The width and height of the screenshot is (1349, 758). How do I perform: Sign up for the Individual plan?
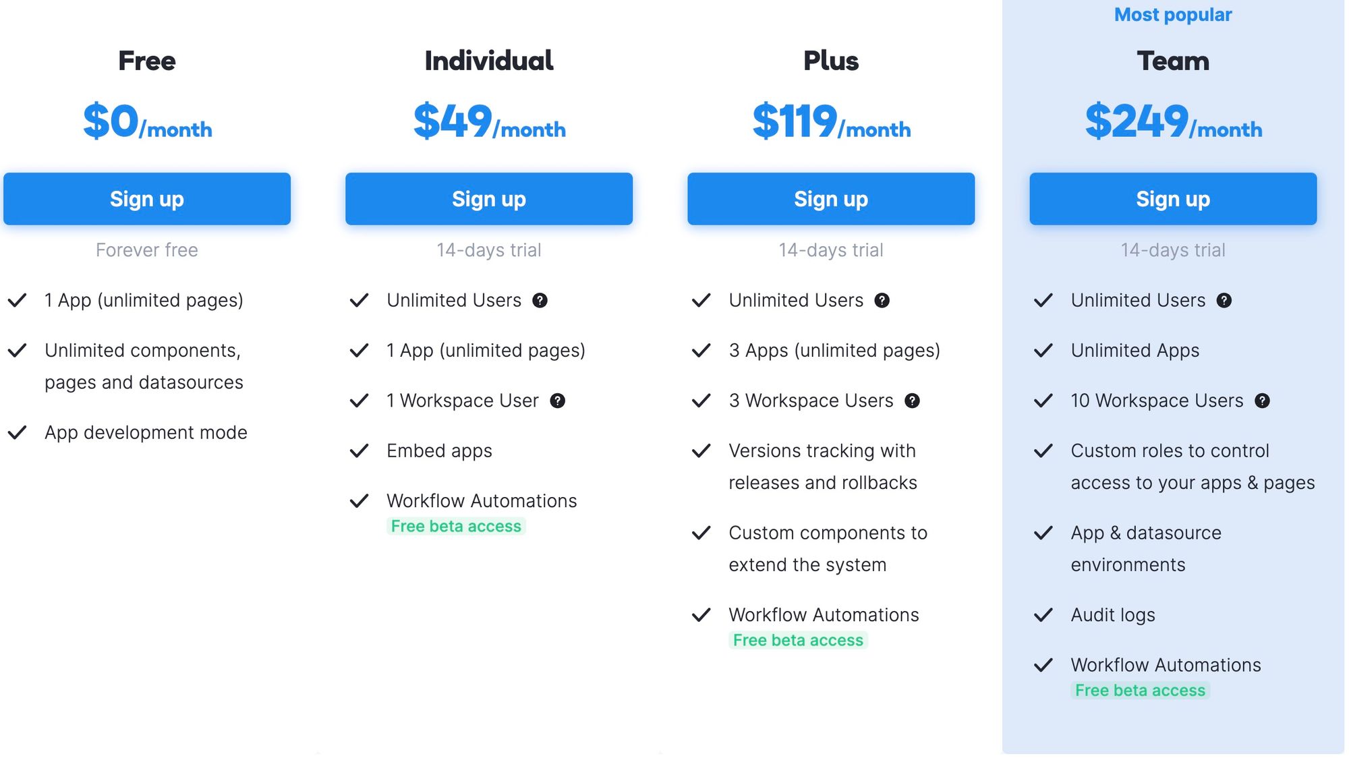489,199
